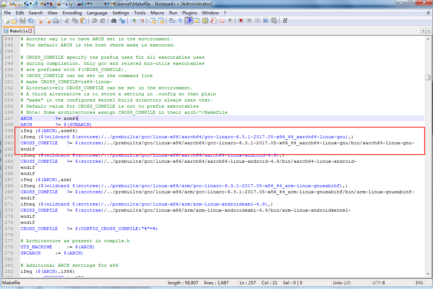Screen dimensions: 433x289
Task: Create a new document from toolbar
Action: (x=6, y=21)
